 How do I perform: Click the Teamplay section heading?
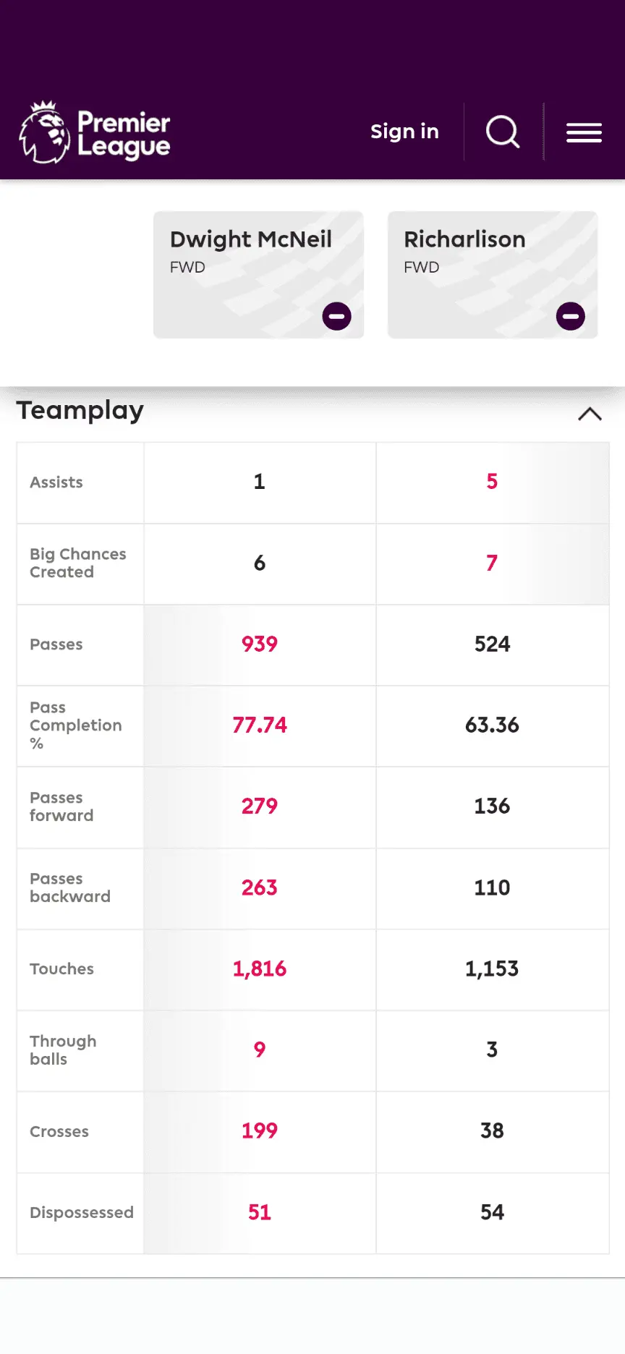(80, 410)
